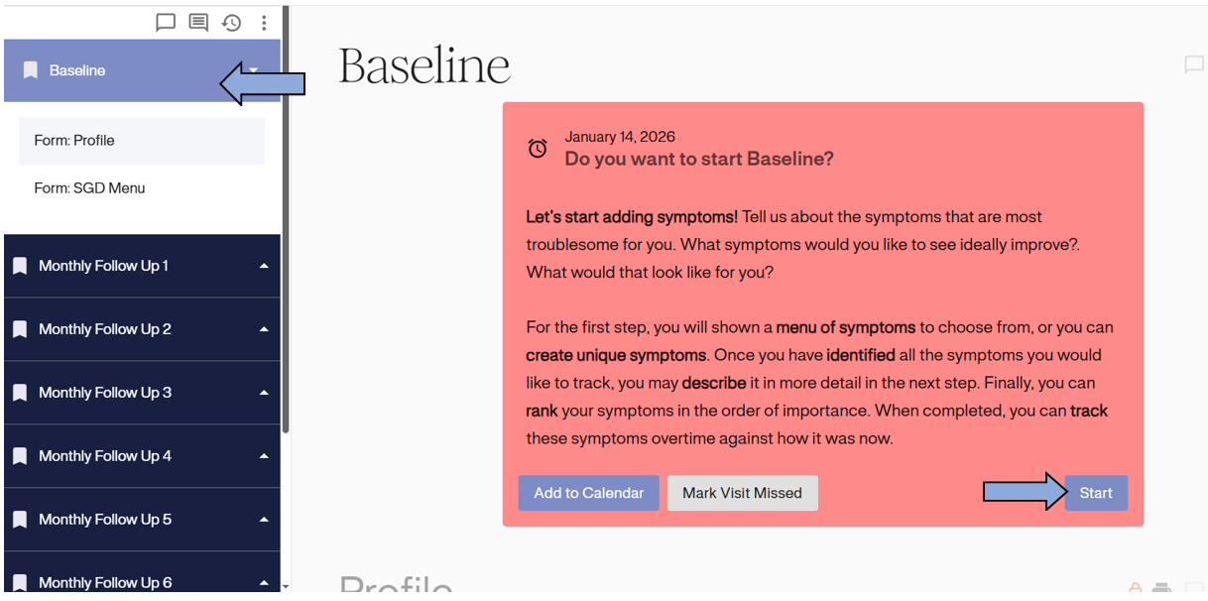Open the three-dot more options menu
Image resolution: width=1208 pixels, height=601 pixels.
tap(264, 22)
